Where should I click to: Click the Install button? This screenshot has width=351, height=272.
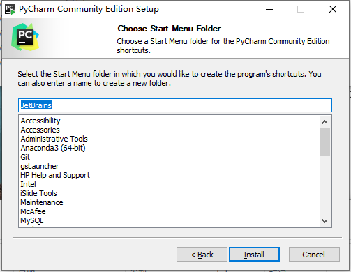[x=254, y=255]
